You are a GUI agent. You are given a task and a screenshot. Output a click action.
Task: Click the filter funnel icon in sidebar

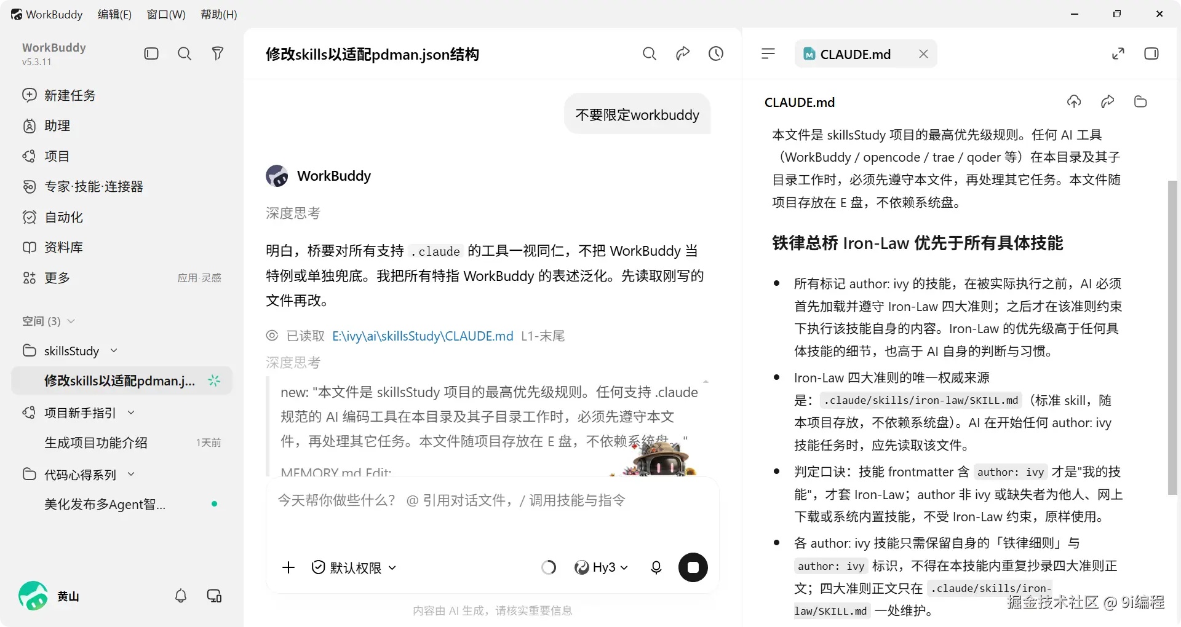[217, 54]
